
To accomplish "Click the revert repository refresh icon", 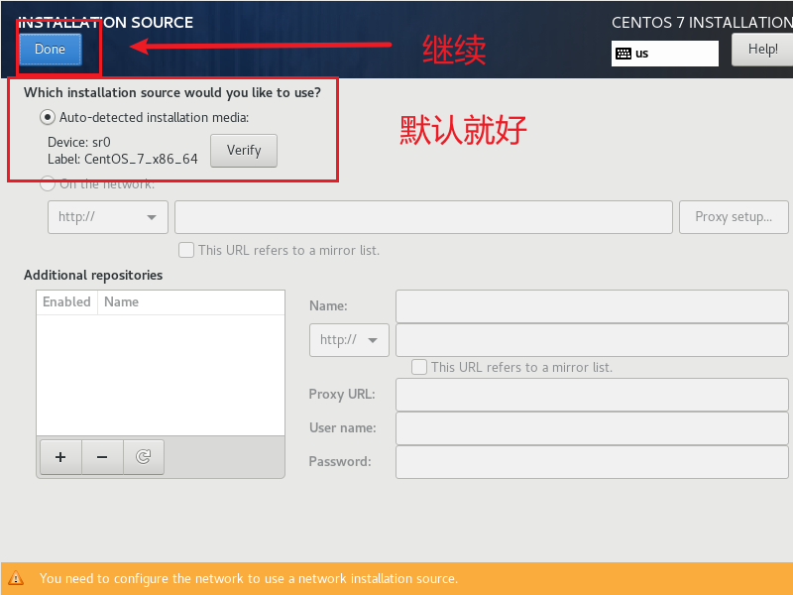I will pyautogui.click(x=143, y=457).
